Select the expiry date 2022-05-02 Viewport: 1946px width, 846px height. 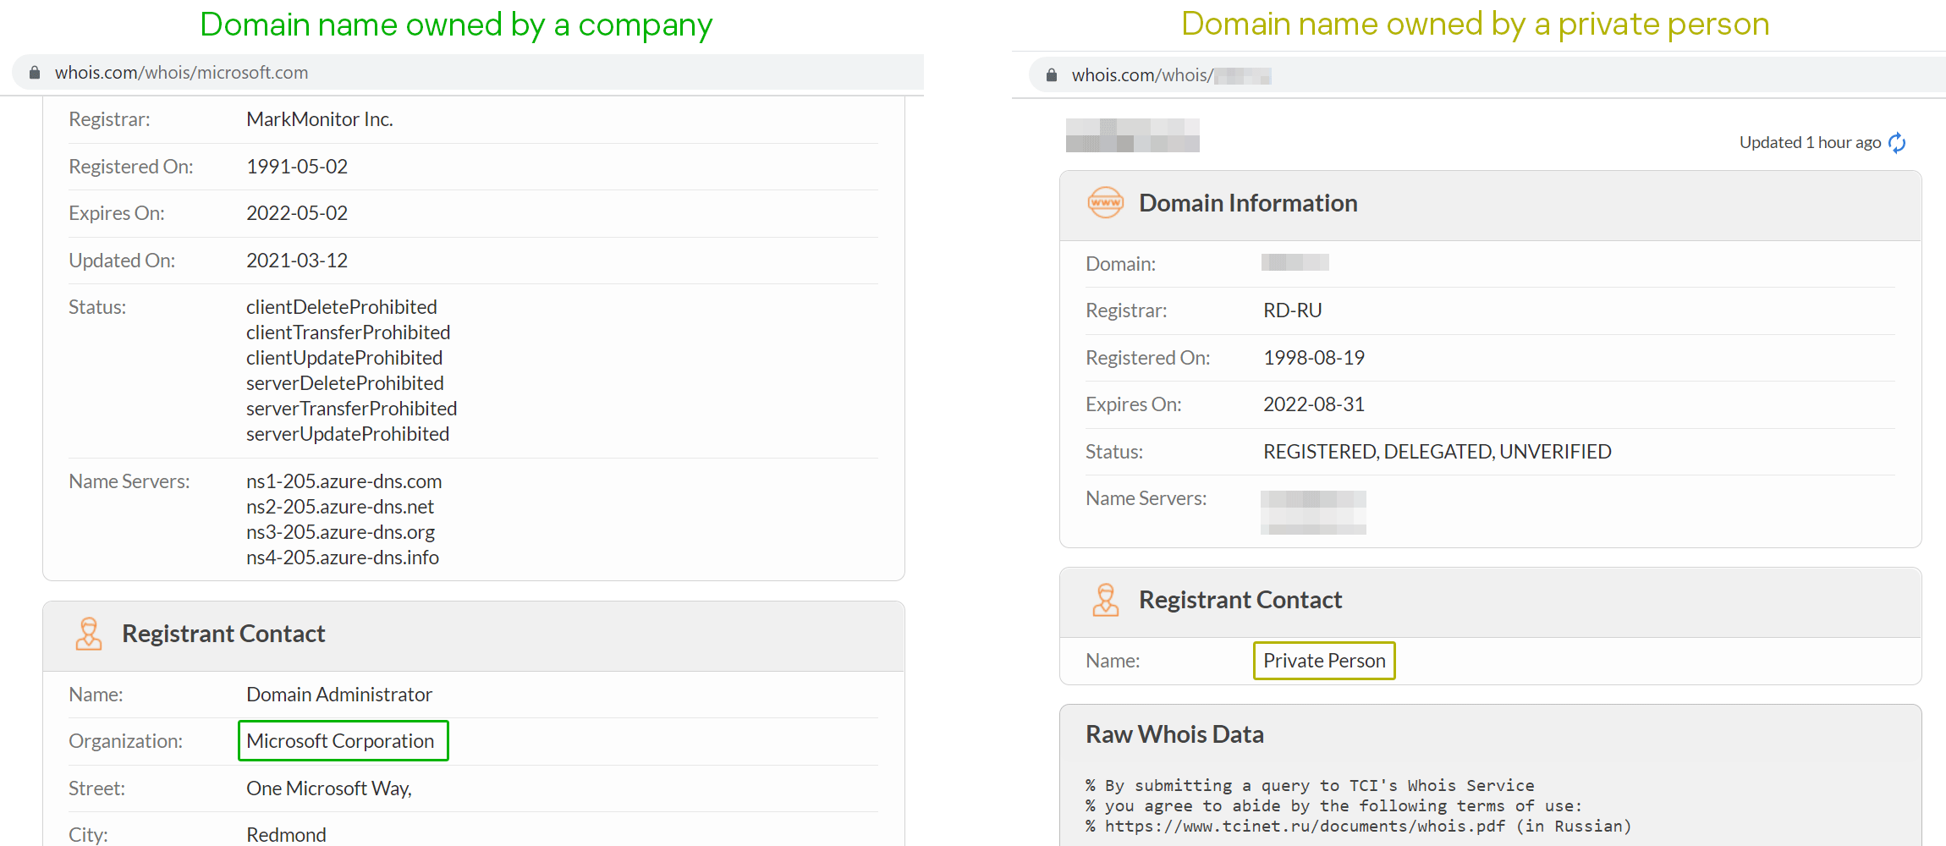(x=297, y=213)
